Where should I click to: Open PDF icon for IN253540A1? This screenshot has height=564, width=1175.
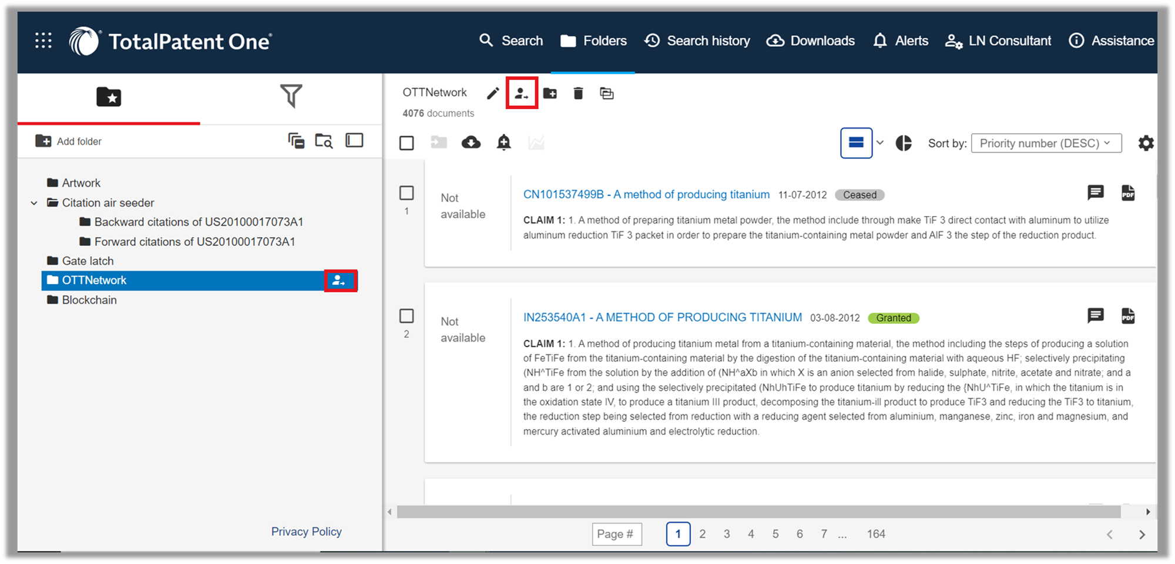pyautogui.click(x=1128, y=316)
